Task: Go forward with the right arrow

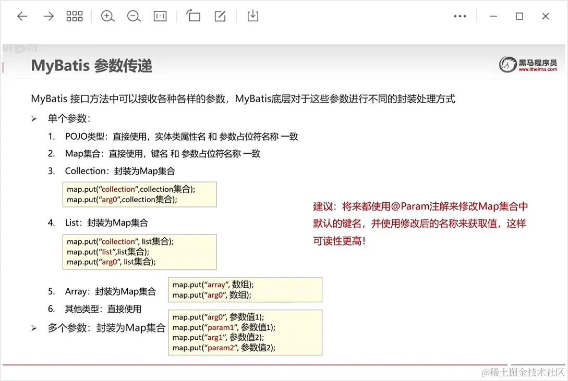Action: pyautogui.click(x=48, y=16)
